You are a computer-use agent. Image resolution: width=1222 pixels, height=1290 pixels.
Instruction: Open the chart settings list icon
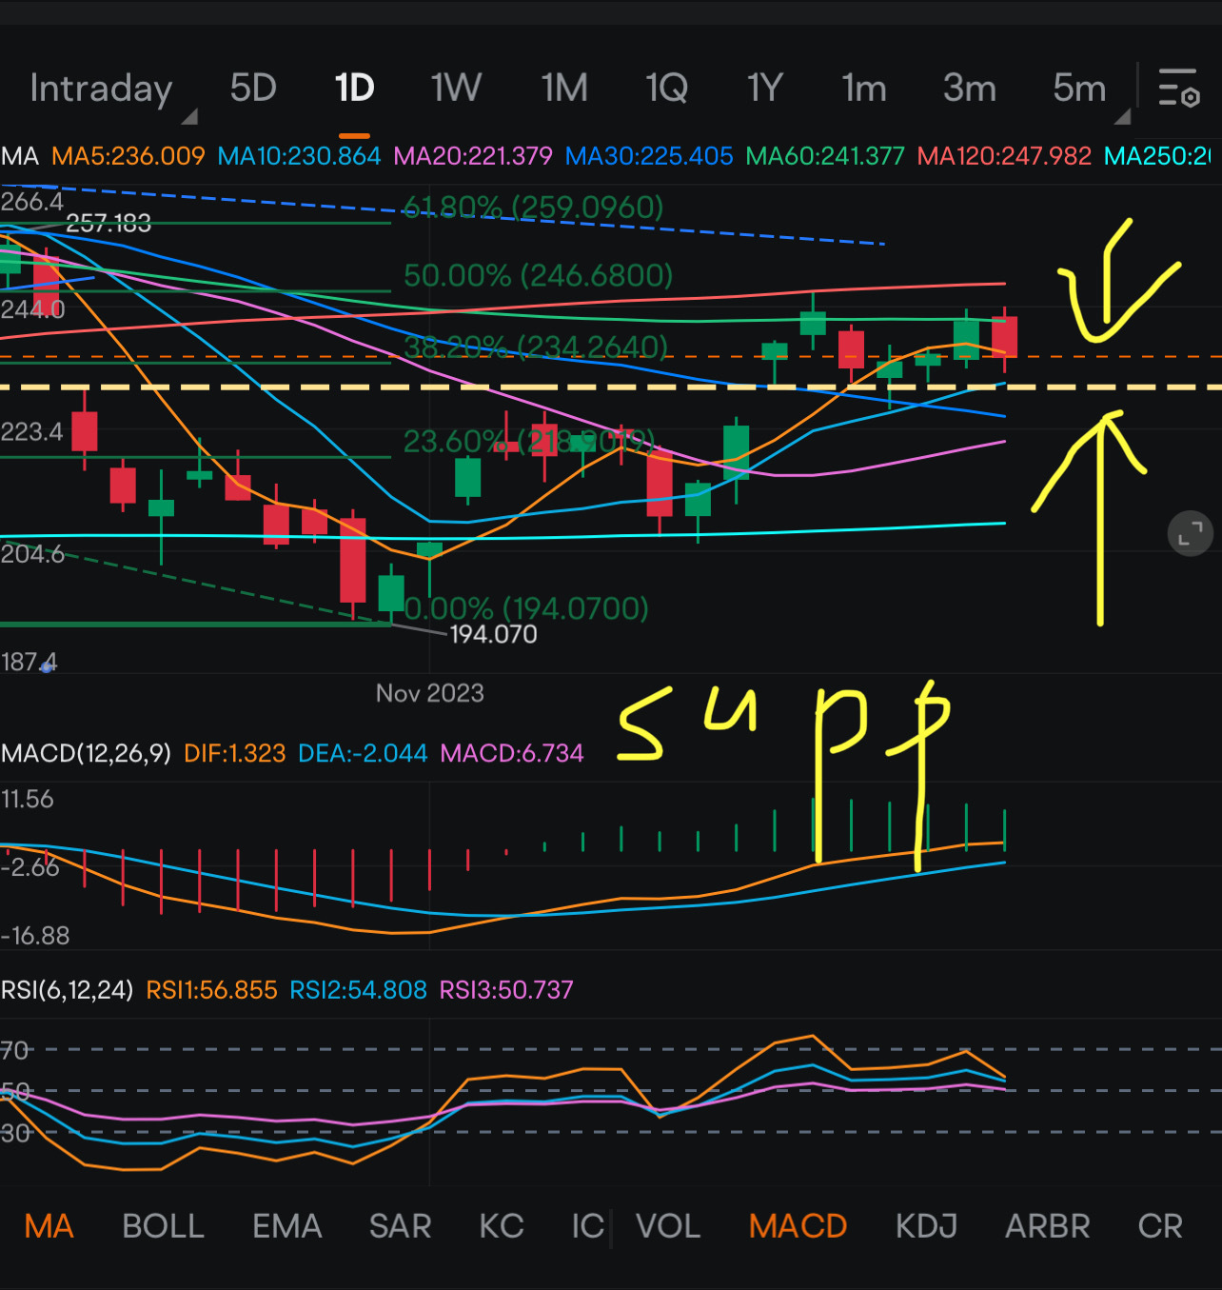(x=1178, y=88)
